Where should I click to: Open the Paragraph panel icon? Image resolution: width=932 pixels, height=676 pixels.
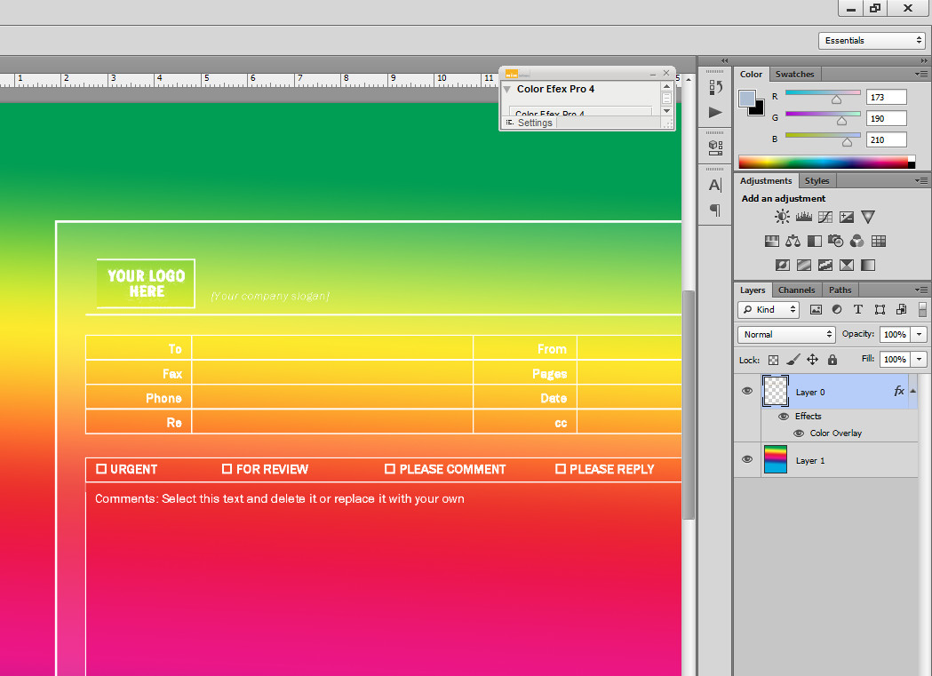click(715, 211)
